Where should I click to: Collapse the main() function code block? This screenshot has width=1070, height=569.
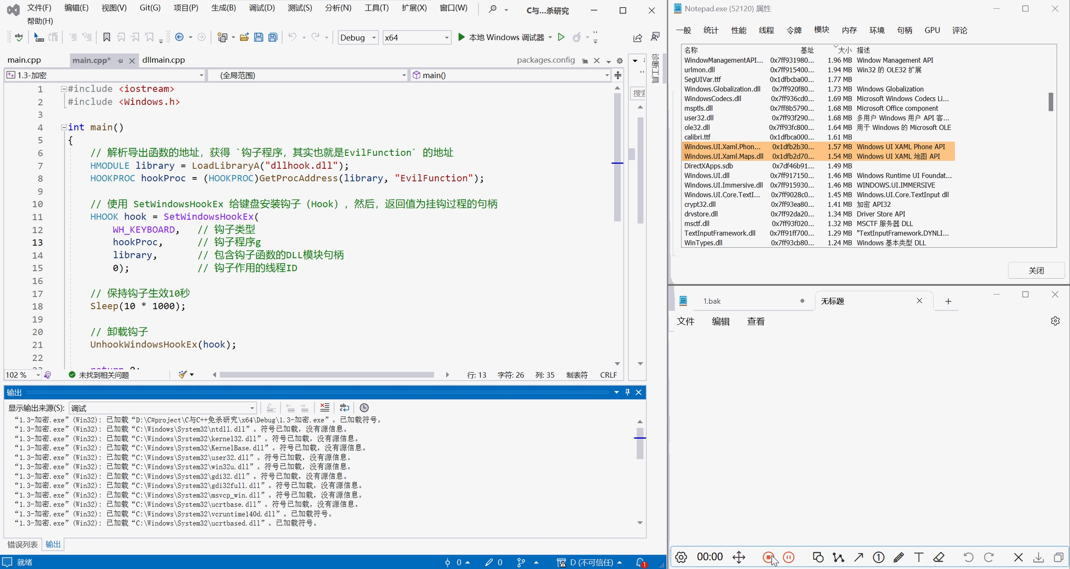(x=64, y=127)
